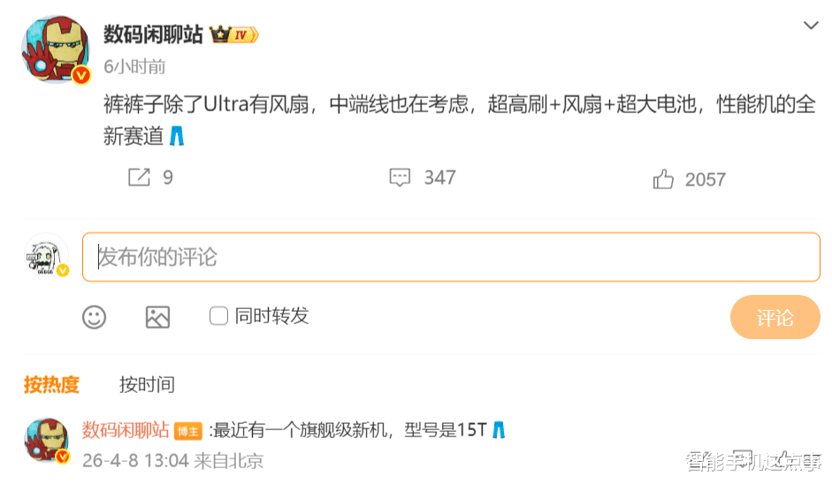Click the 博主 author badge
832x484 pixels.
pyautogui.click(x=187, y=431)
